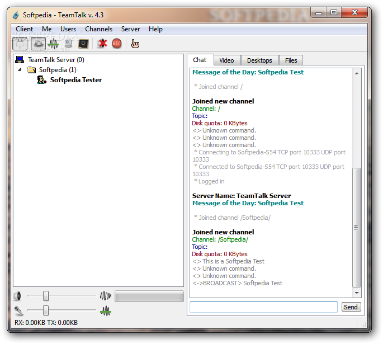Click the speaker volume icon
The image size is (383, 344).
click(17, 296)
